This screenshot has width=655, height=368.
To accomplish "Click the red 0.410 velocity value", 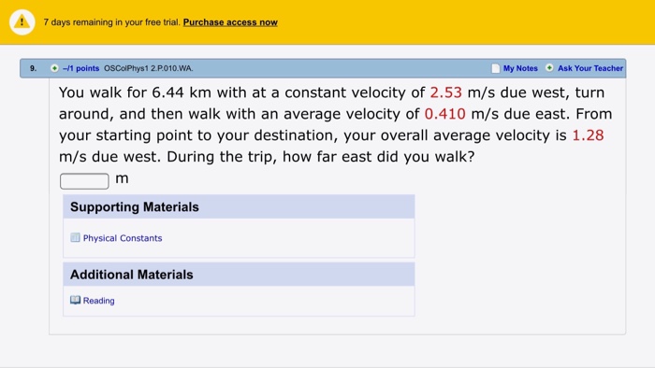I will click(x=444, y=114).
